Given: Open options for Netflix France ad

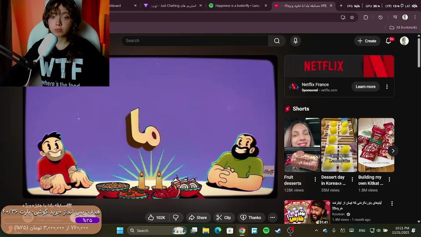Looking at the screenshot, I should [x=387, y=87].
